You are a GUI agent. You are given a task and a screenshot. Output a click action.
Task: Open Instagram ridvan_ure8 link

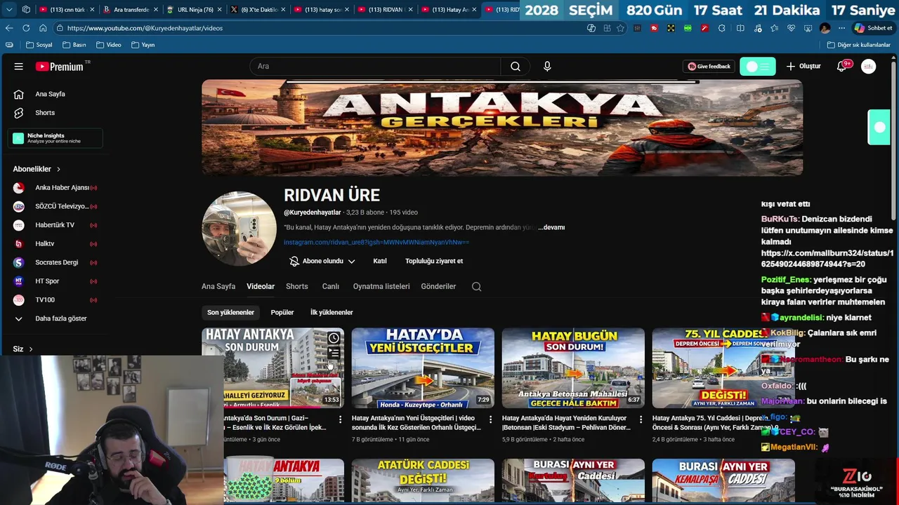pyautogui.click(x=376, y=243)
